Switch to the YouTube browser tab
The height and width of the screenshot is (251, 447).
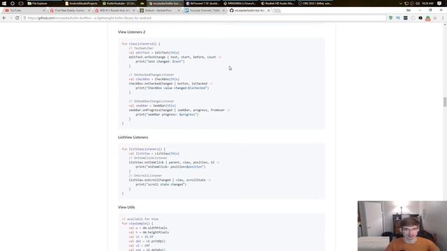(x=24, y=10)
